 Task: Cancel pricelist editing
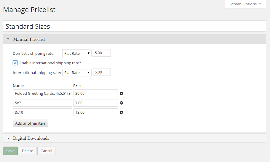[46, 151]
